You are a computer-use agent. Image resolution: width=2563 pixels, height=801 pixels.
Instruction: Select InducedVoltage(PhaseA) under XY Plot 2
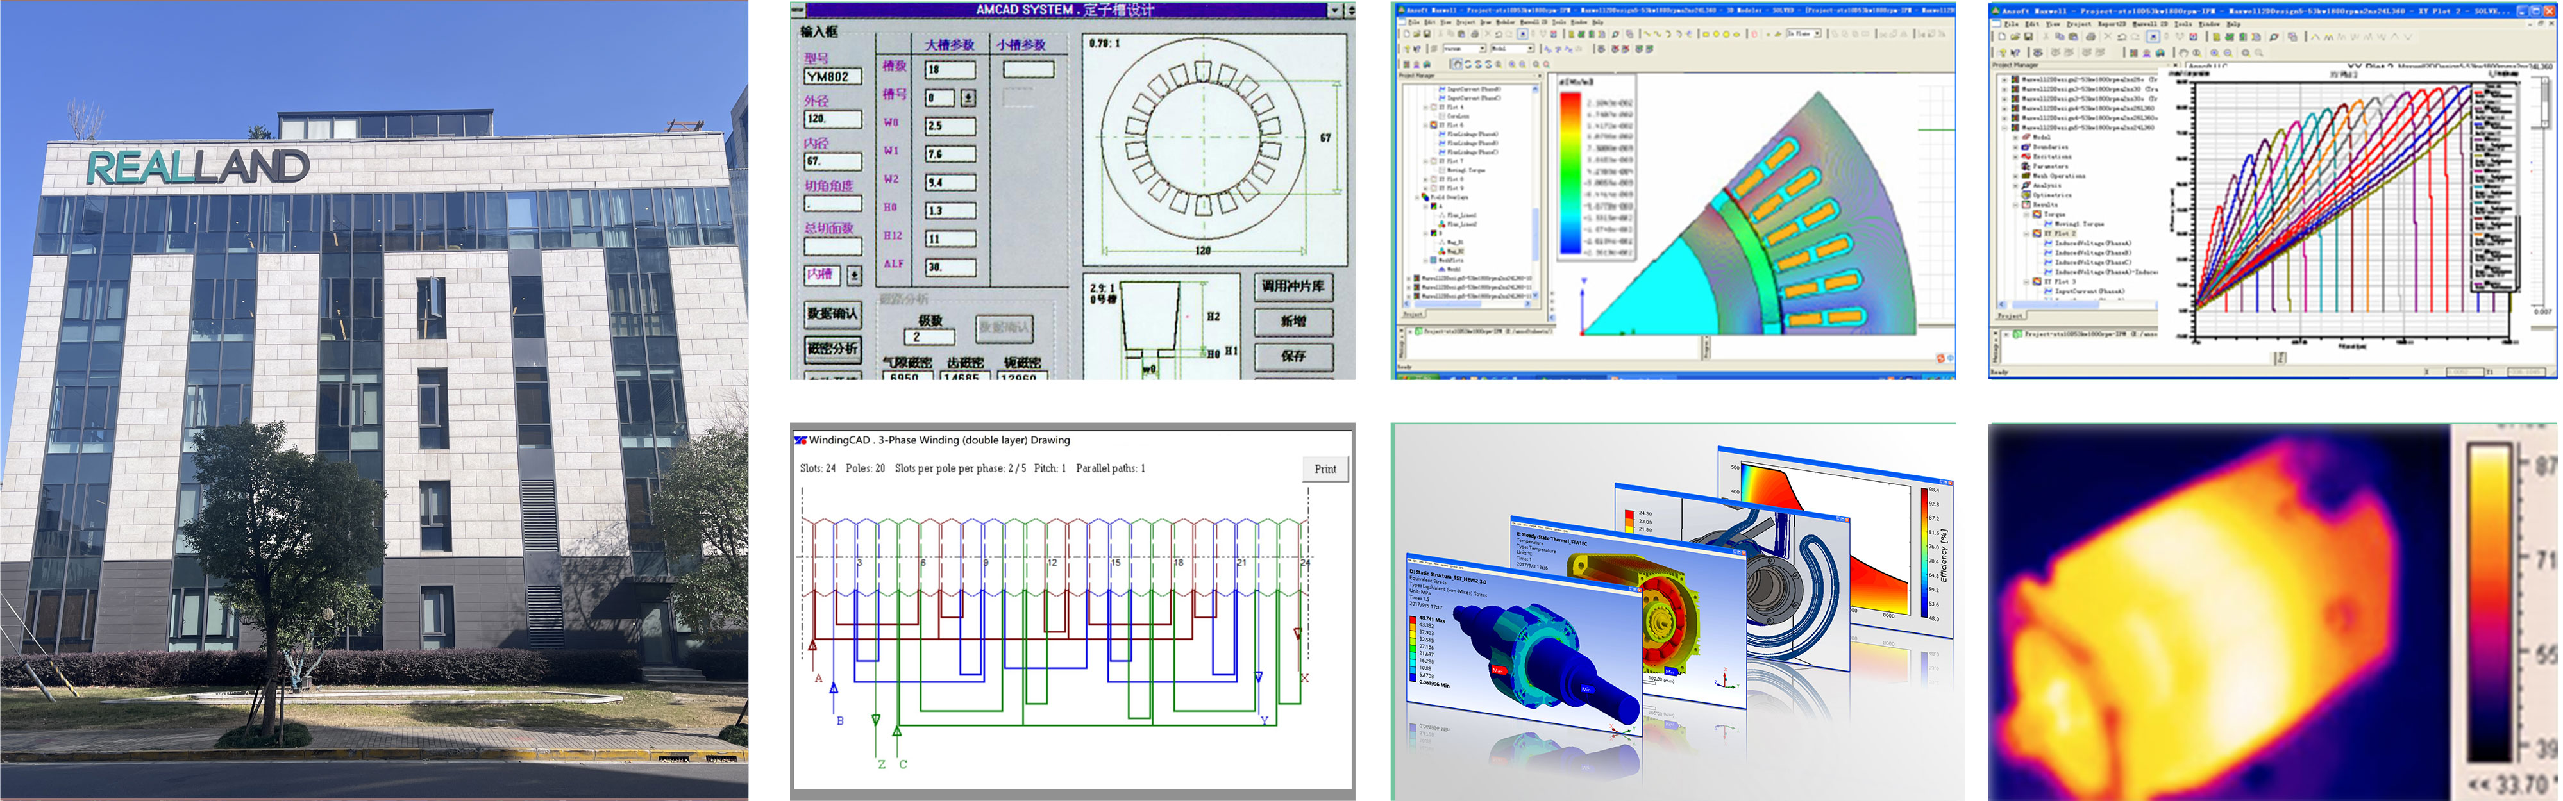click(2094, 242)
